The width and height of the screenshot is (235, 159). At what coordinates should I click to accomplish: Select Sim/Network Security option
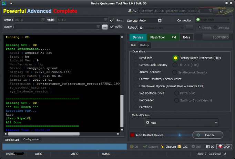point(175,72)
